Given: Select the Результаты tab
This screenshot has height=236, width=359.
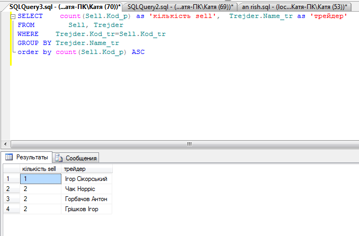Looking at the screenshot, I should pyautogui.click(x=27, y=157).
